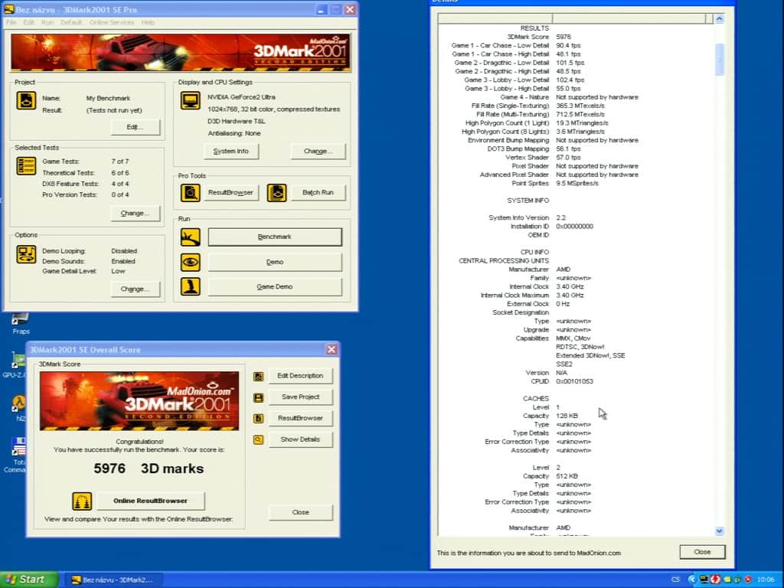Click the 3DMark2001 taskbar button

[113, 580]
